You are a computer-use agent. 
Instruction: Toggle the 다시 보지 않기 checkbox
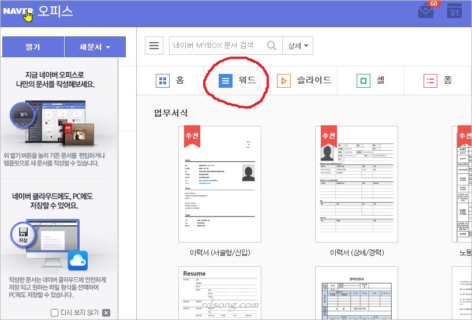(x=54, y=312)
